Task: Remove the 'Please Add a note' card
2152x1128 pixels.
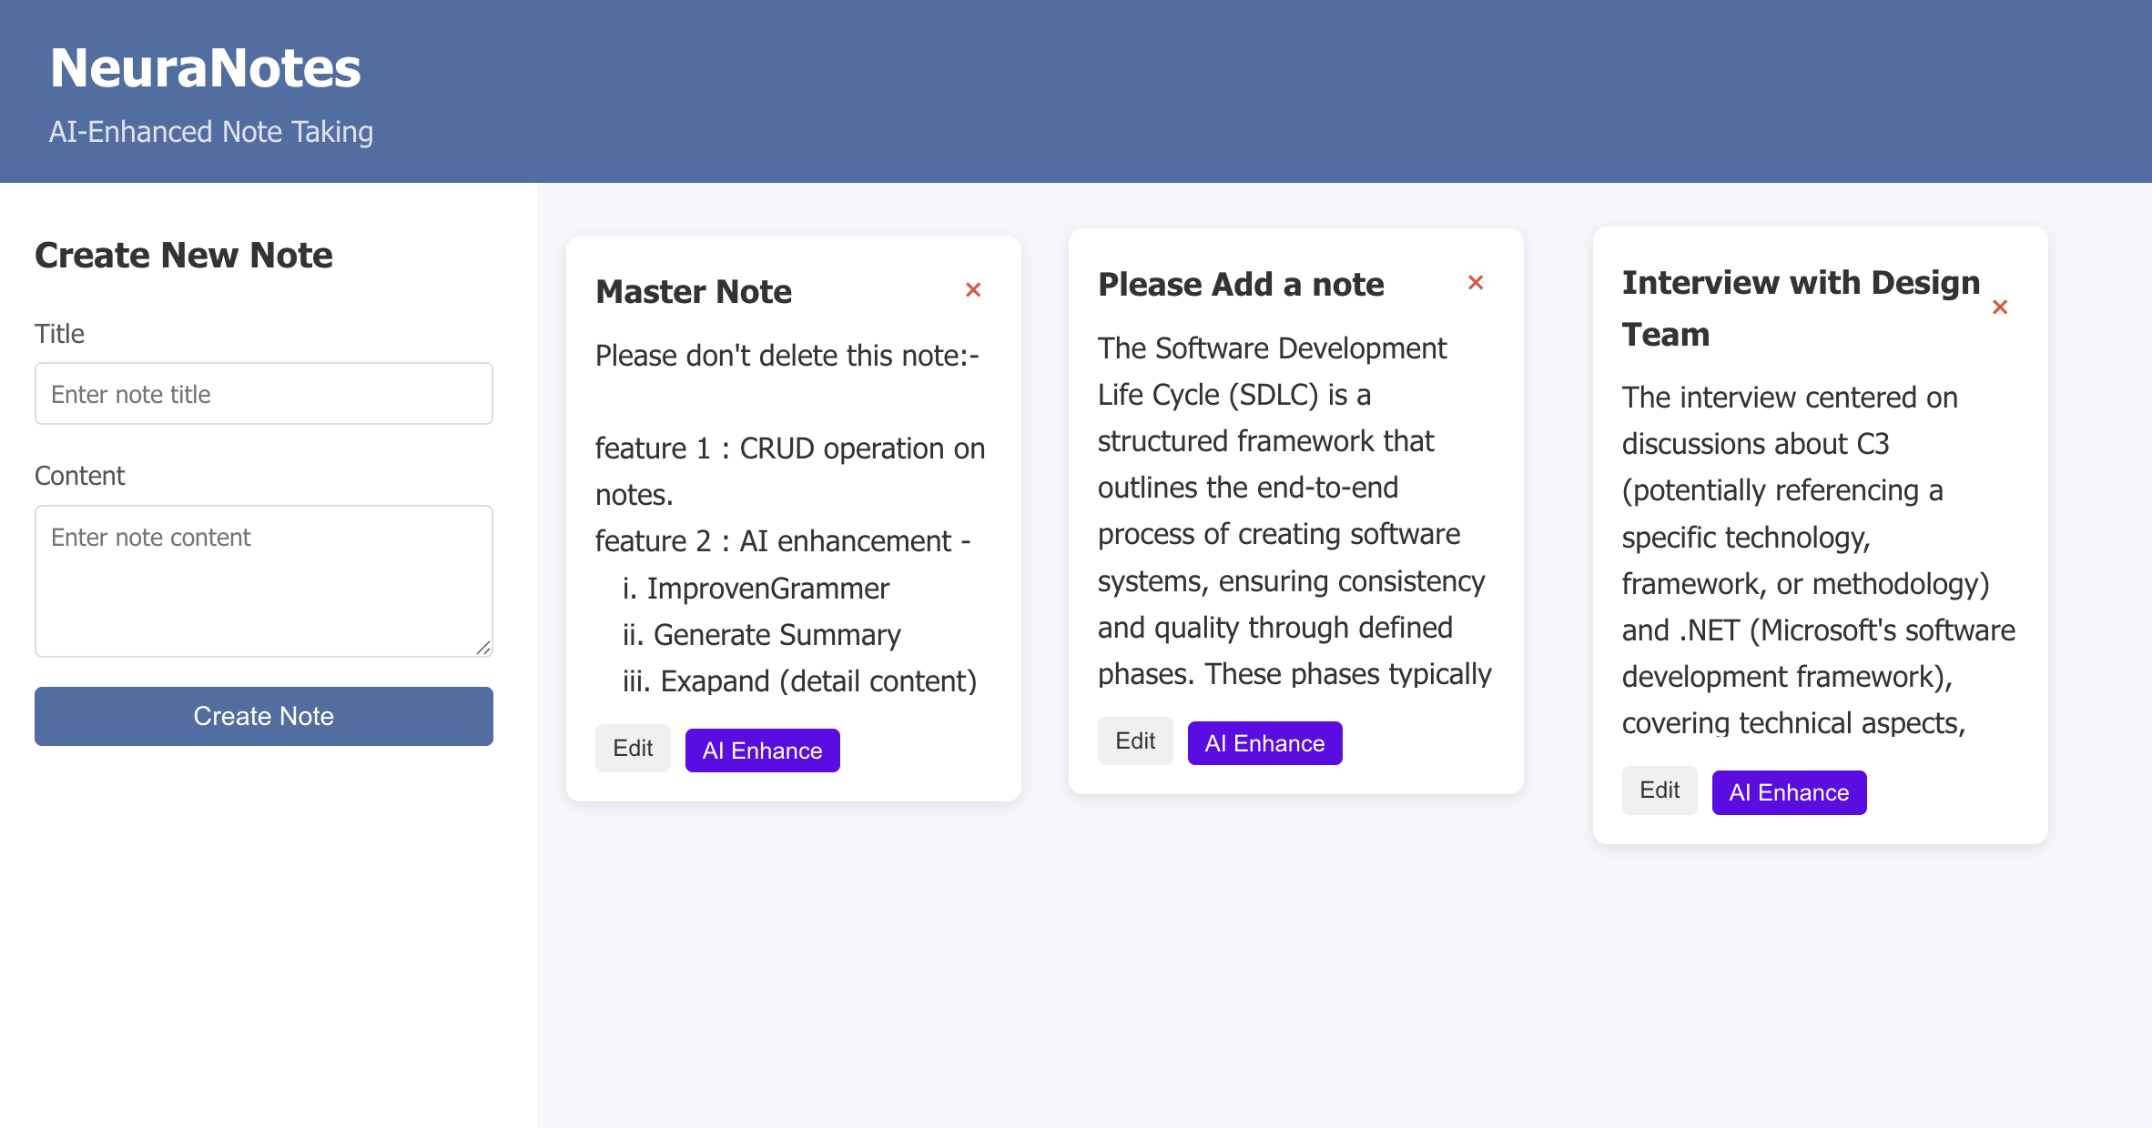Action: 1476,283
